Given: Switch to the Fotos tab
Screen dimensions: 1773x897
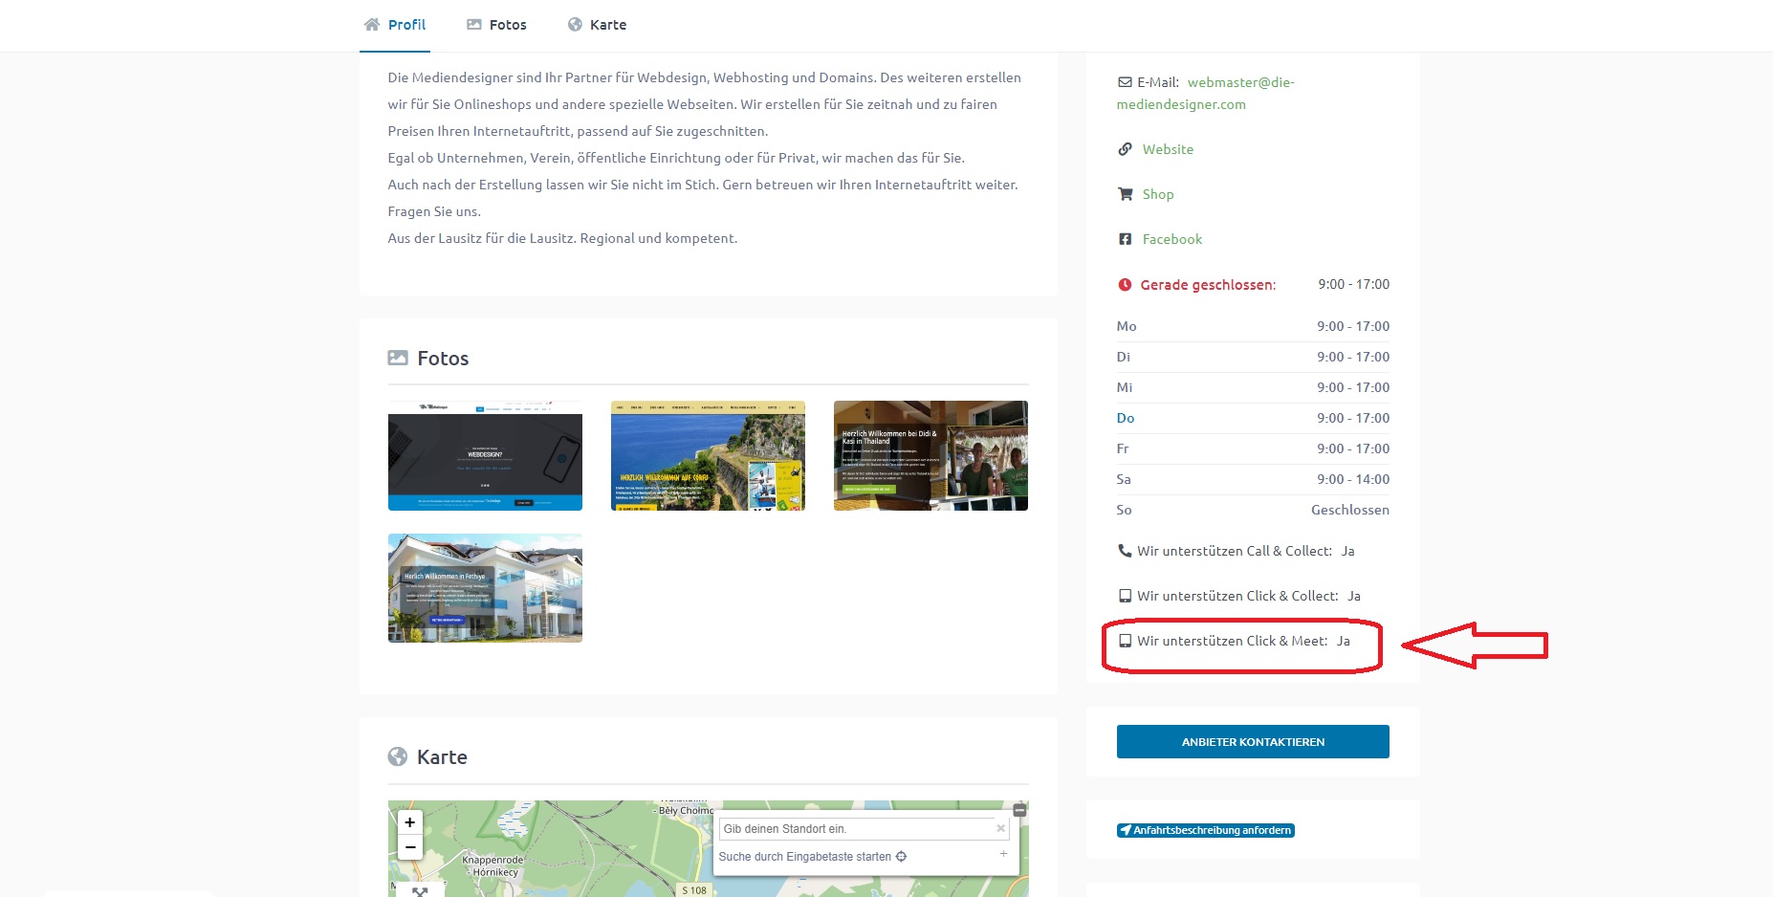Looking at the screenshot, I should [x=496, y=25].
